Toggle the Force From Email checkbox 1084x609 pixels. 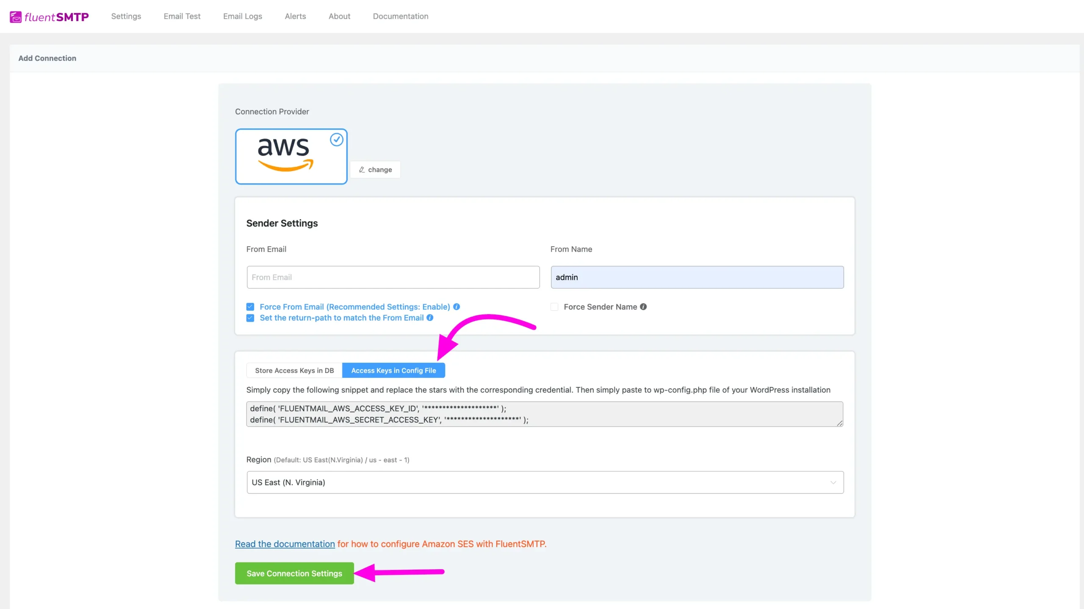(250, 306)
